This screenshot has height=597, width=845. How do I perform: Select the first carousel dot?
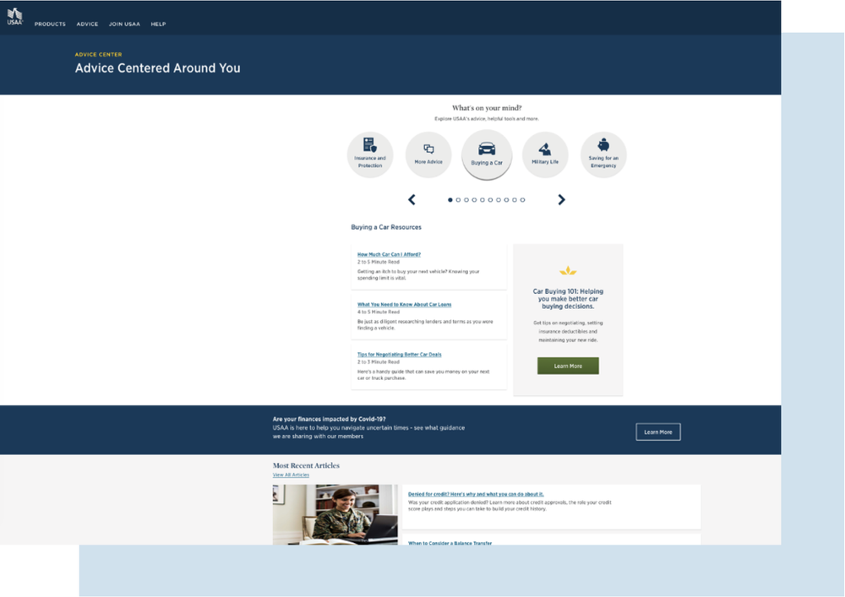[x=450, y=200]
